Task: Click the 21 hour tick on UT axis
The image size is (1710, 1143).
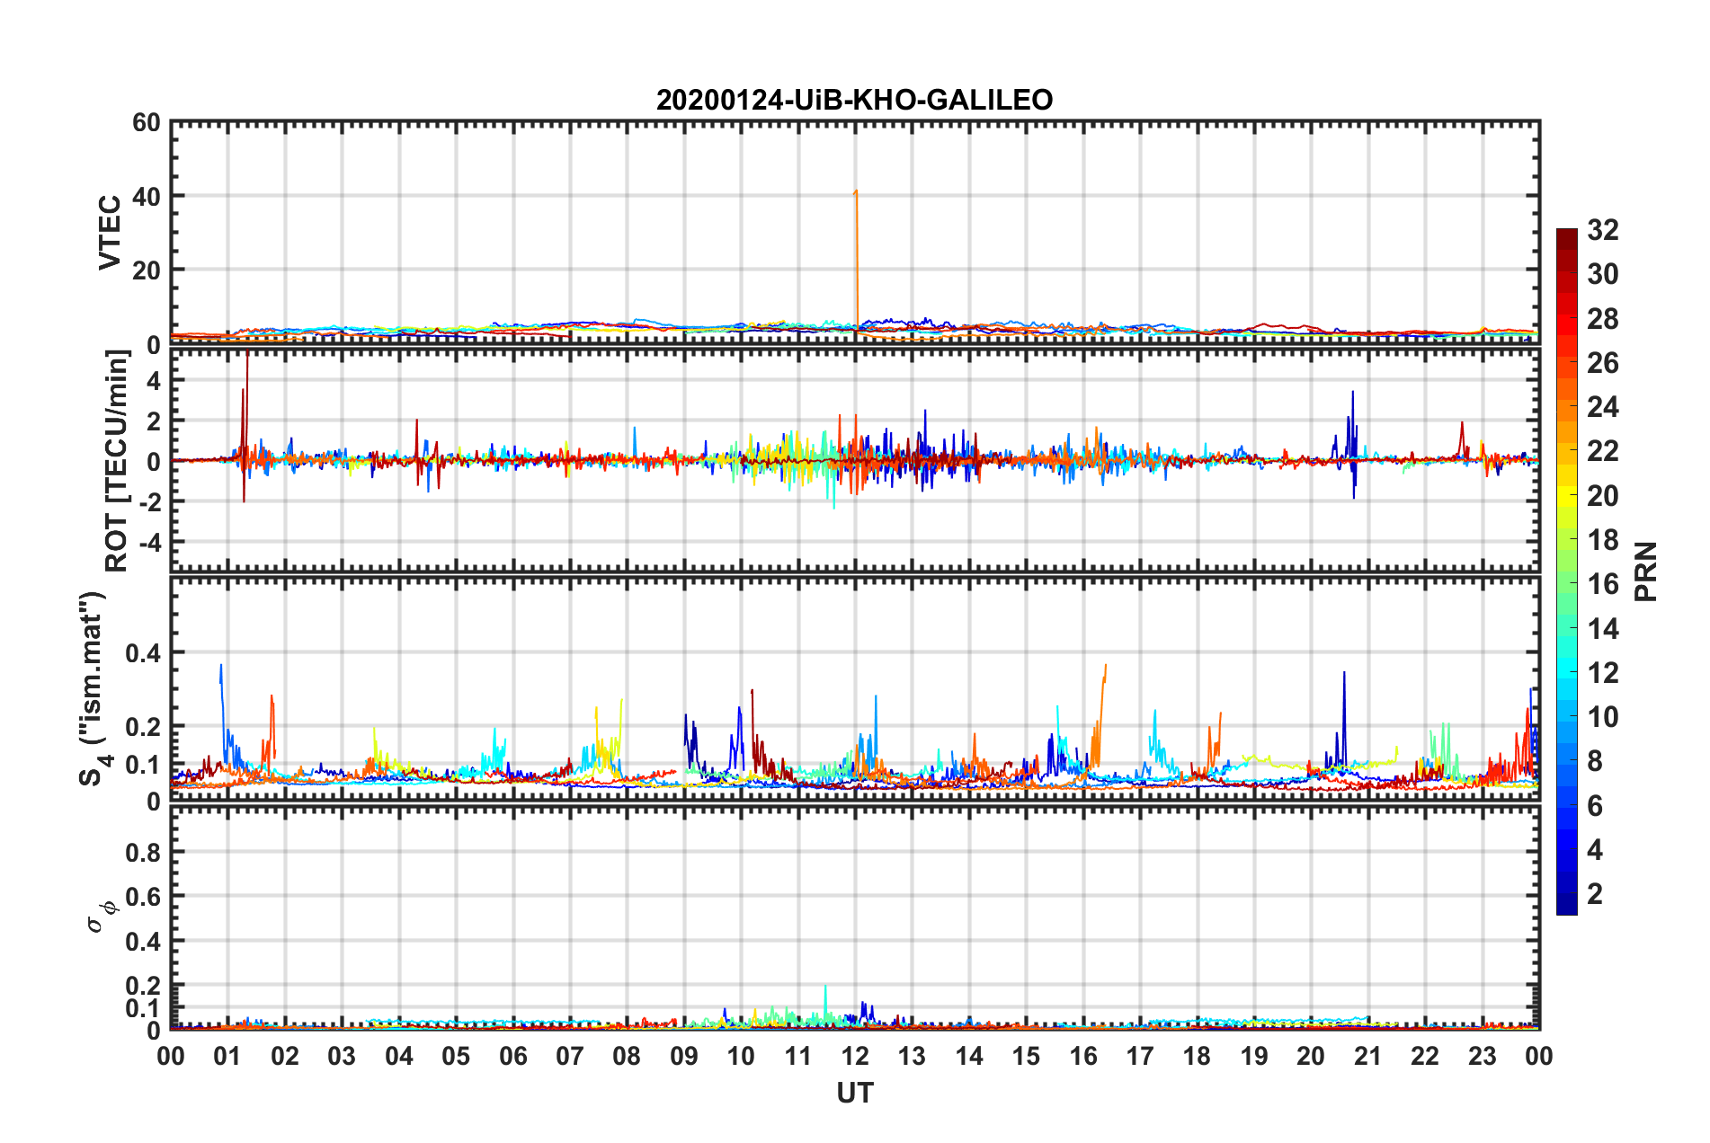Action: (1368, 1056)
